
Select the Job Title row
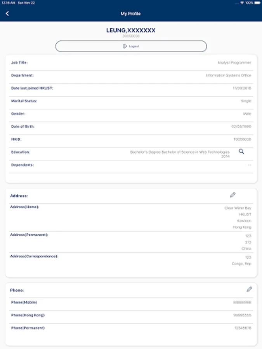tap(131, 63)
